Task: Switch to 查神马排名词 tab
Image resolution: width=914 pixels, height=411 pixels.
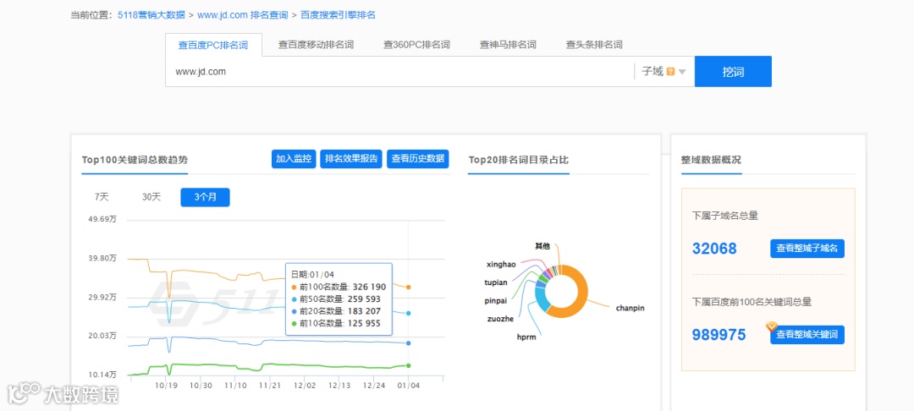Action: click(507, 45)
